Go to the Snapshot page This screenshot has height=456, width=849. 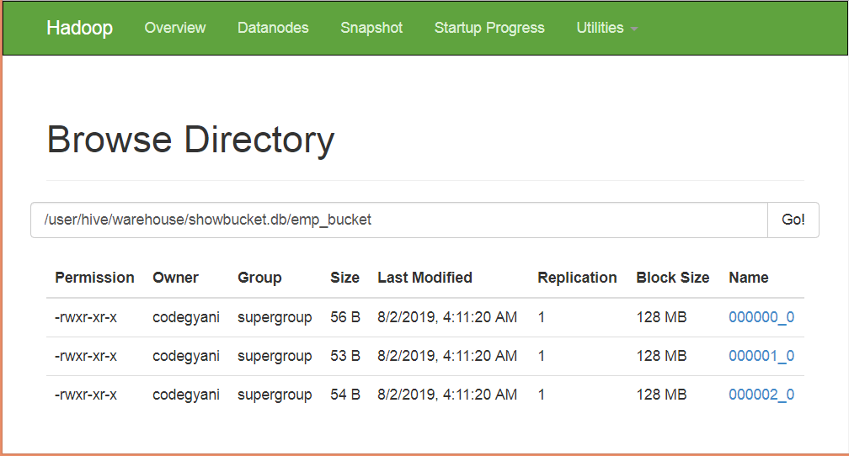pos(371,28)
